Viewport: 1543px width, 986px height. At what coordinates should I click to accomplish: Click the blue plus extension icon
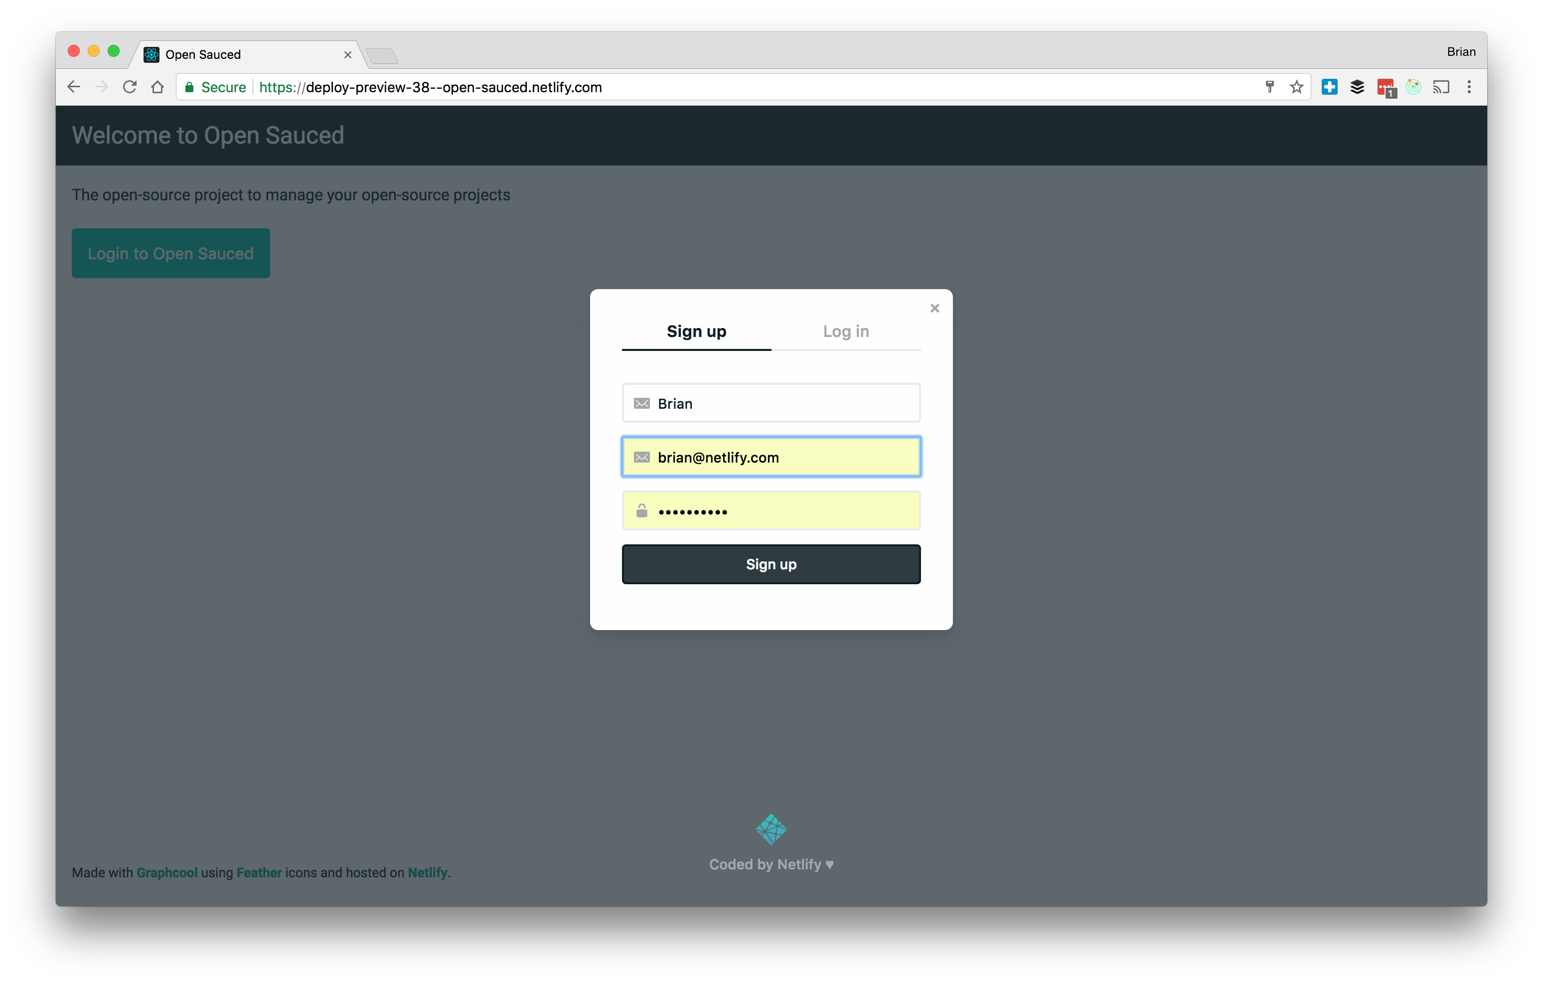click(1329, 87)
